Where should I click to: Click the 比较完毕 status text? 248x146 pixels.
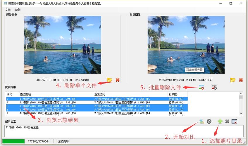pyautogui.click(x=63, y=141)
